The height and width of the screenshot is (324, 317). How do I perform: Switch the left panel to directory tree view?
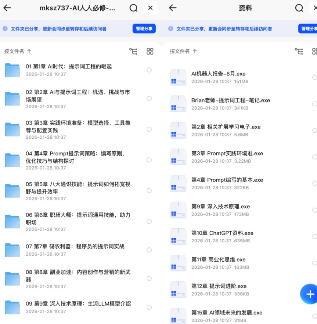point(134,52)
